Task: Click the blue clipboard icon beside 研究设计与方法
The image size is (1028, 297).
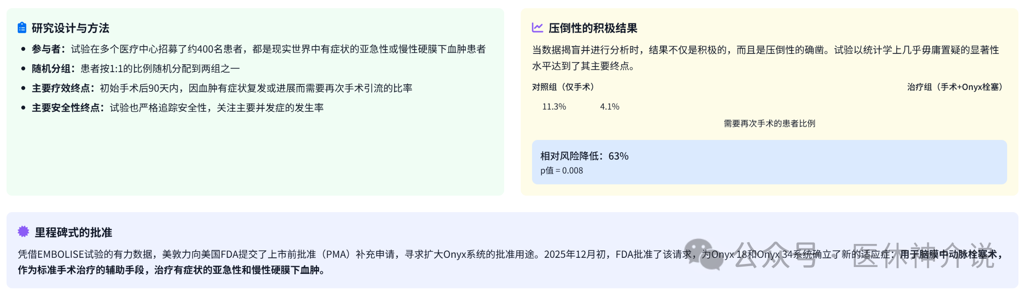Action: 22,28
